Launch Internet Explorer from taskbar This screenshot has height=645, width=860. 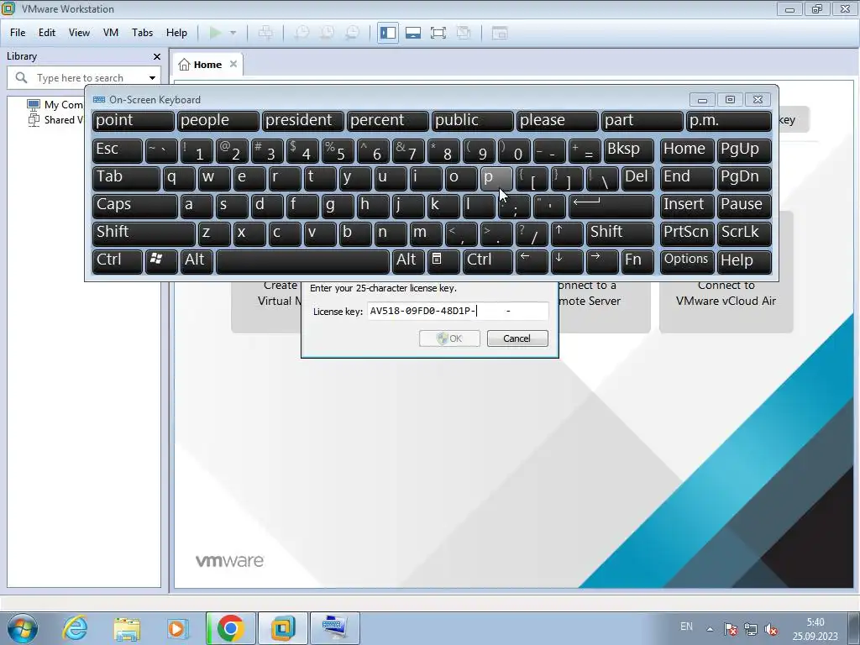click(x=75, y=628)
